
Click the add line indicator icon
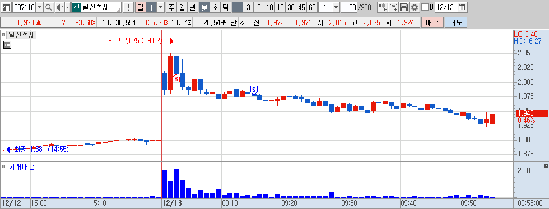(x=393, y=7)
